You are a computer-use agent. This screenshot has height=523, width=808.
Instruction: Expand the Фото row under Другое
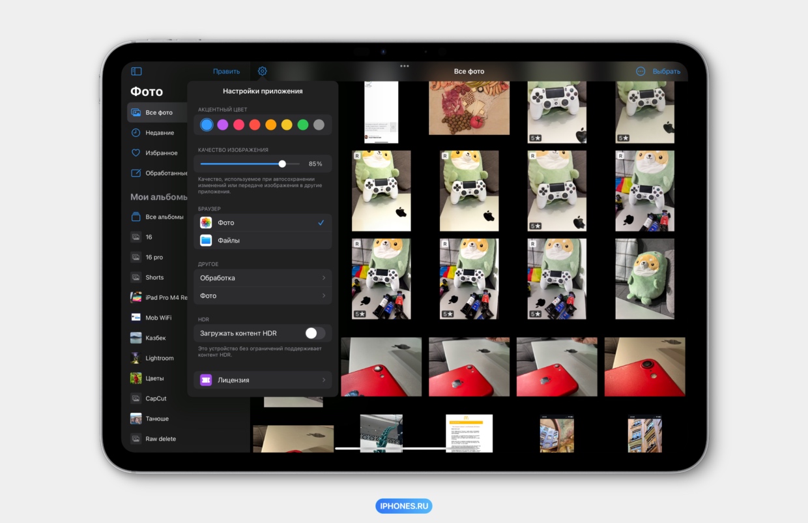(263, 296)
